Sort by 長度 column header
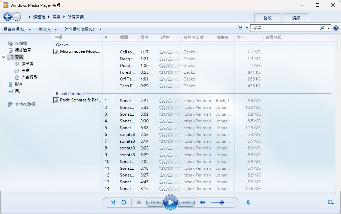 pyautogui.click(x=149, y=38)
